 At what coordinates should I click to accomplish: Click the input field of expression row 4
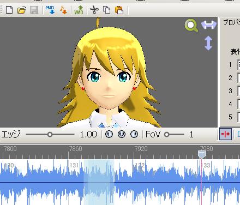click(239, 104)
